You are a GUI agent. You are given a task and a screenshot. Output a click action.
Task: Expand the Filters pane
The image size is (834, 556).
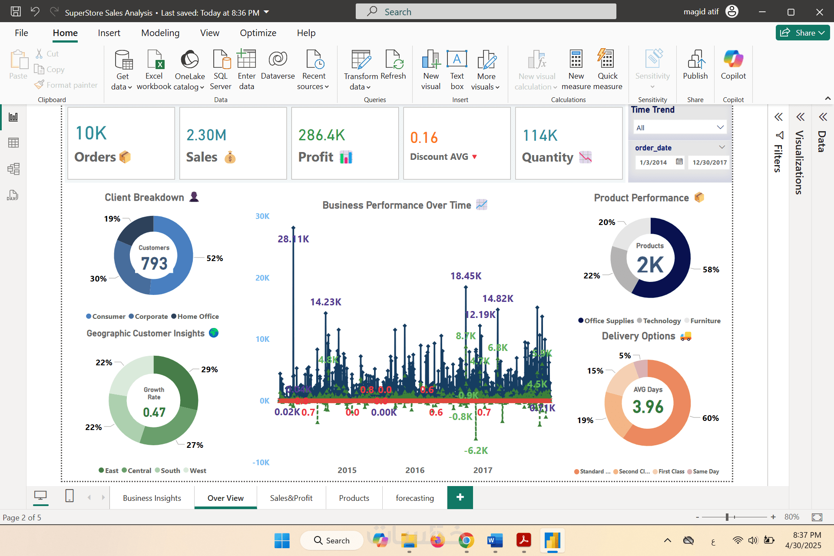click(778, 117)
